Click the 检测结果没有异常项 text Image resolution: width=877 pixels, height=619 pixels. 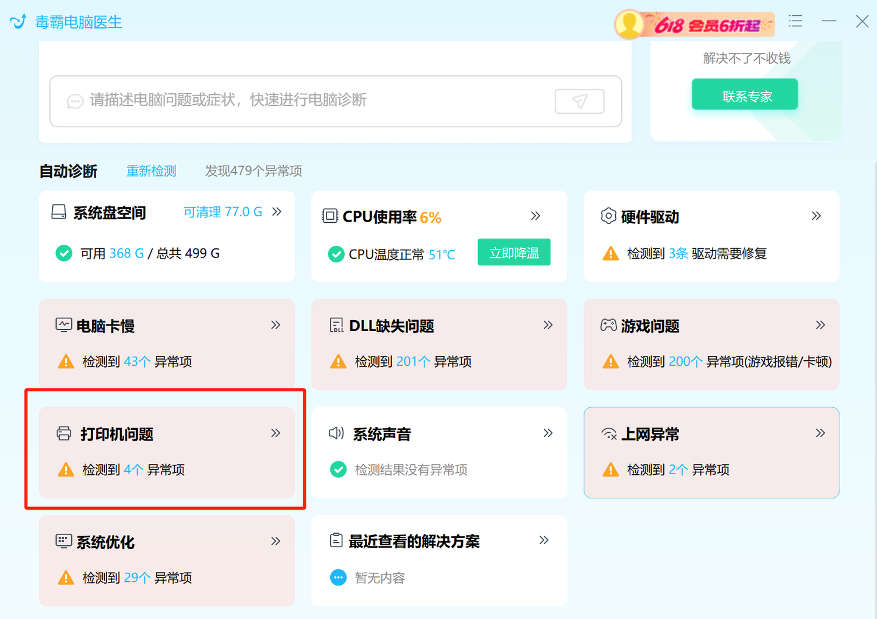[411, 470]
